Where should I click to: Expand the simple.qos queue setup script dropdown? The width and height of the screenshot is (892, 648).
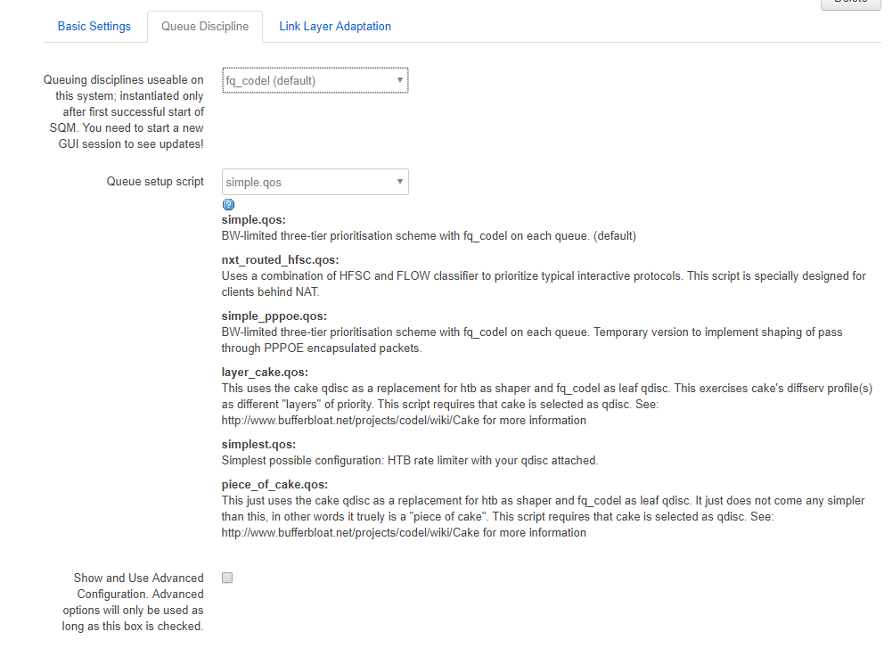(x=315, y=183)
